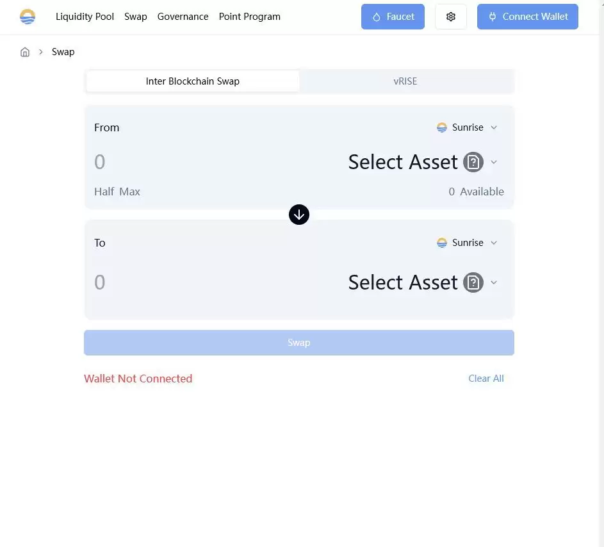
Task: Click the Sunrise logo in header
Action: coord(28,17)
